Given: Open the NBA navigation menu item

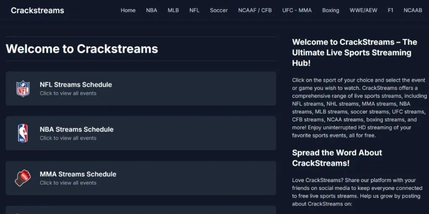Looking at the screenshot, I should click(152, 10).
